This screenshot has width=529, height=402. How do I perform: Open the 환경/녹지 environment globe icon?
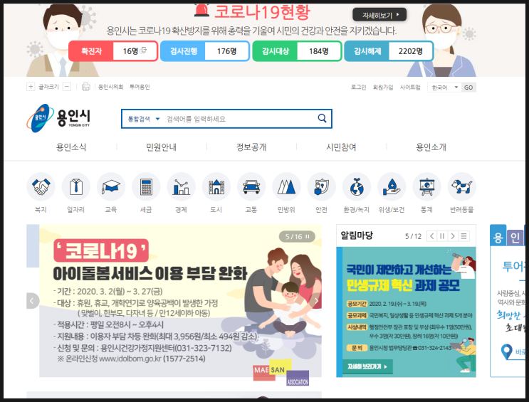[357, 186]
